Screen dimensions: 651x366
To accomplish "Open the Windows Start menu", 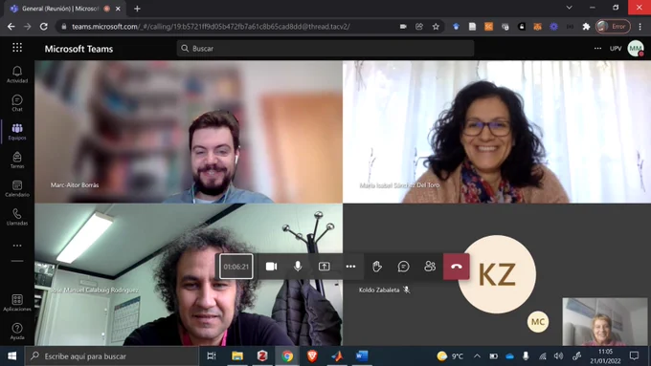I will pyautogui.click(x=12, y=356).
